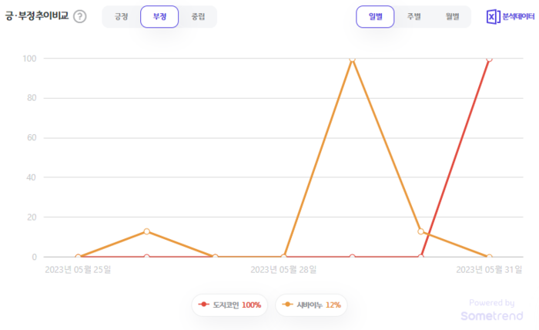Select the 긍정 sentiment tab

(121, 16)
